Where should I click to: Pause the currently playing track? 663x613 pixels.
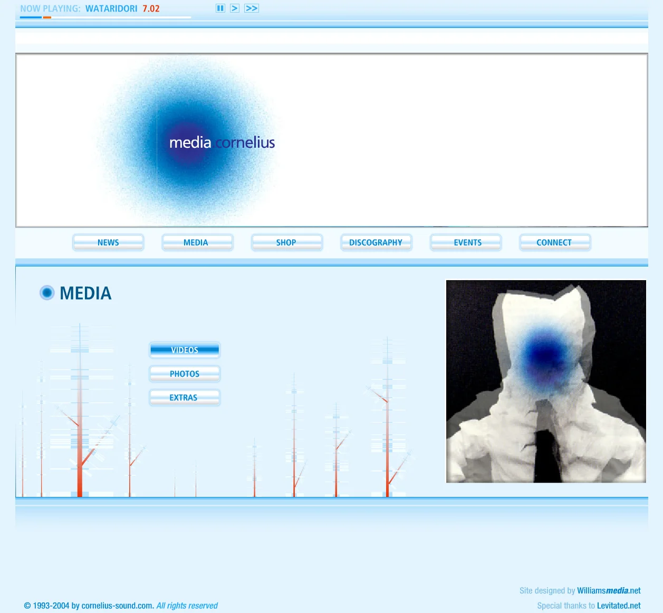click(220, 8)
